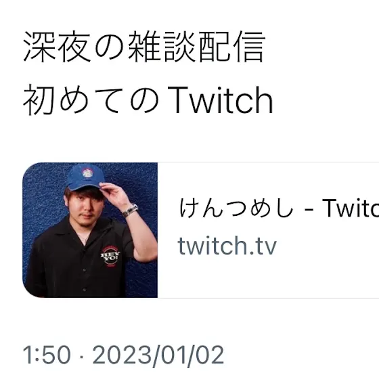Open the Twitch link card thumbnail photo
Image resolution: width=379 pixels, height=379 pixels.
(90, 230)
